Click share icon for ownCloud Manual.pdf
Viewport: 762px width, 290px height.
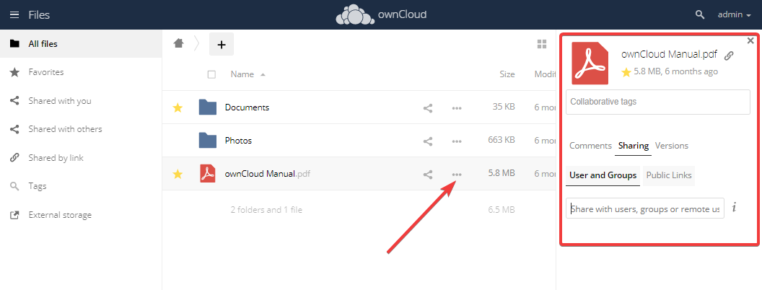(x=428, y=175)
